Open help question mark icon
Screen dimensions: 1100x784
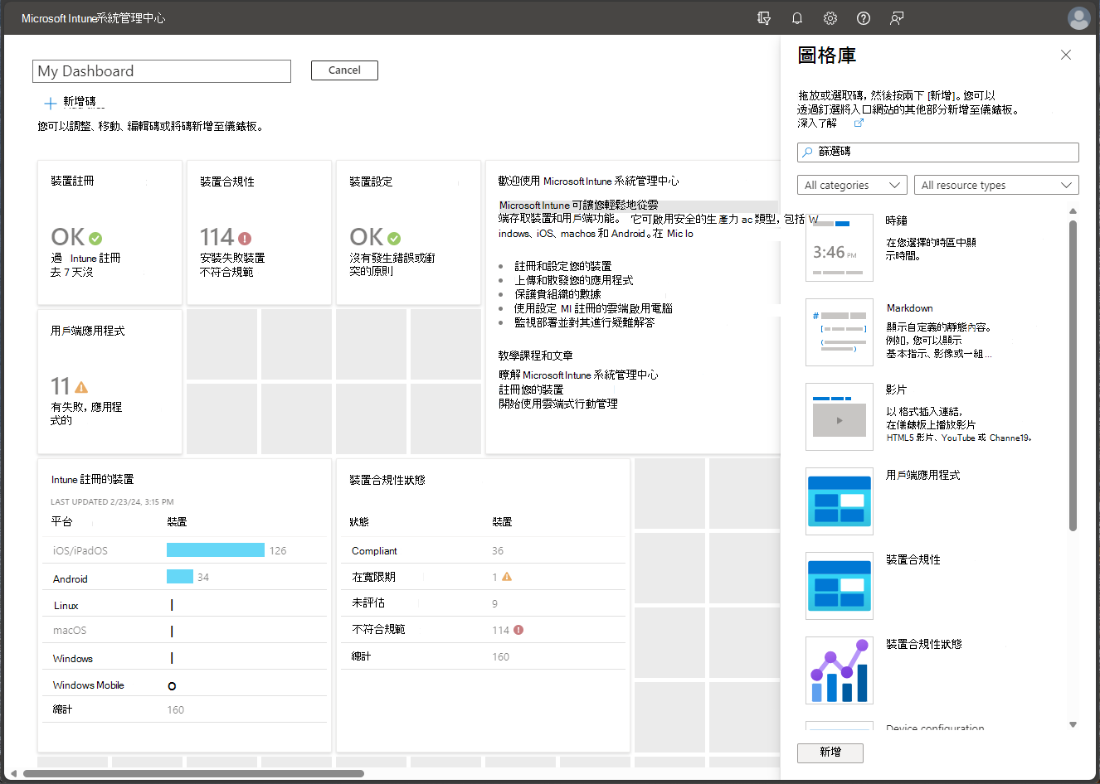click(x=864, y=18)
